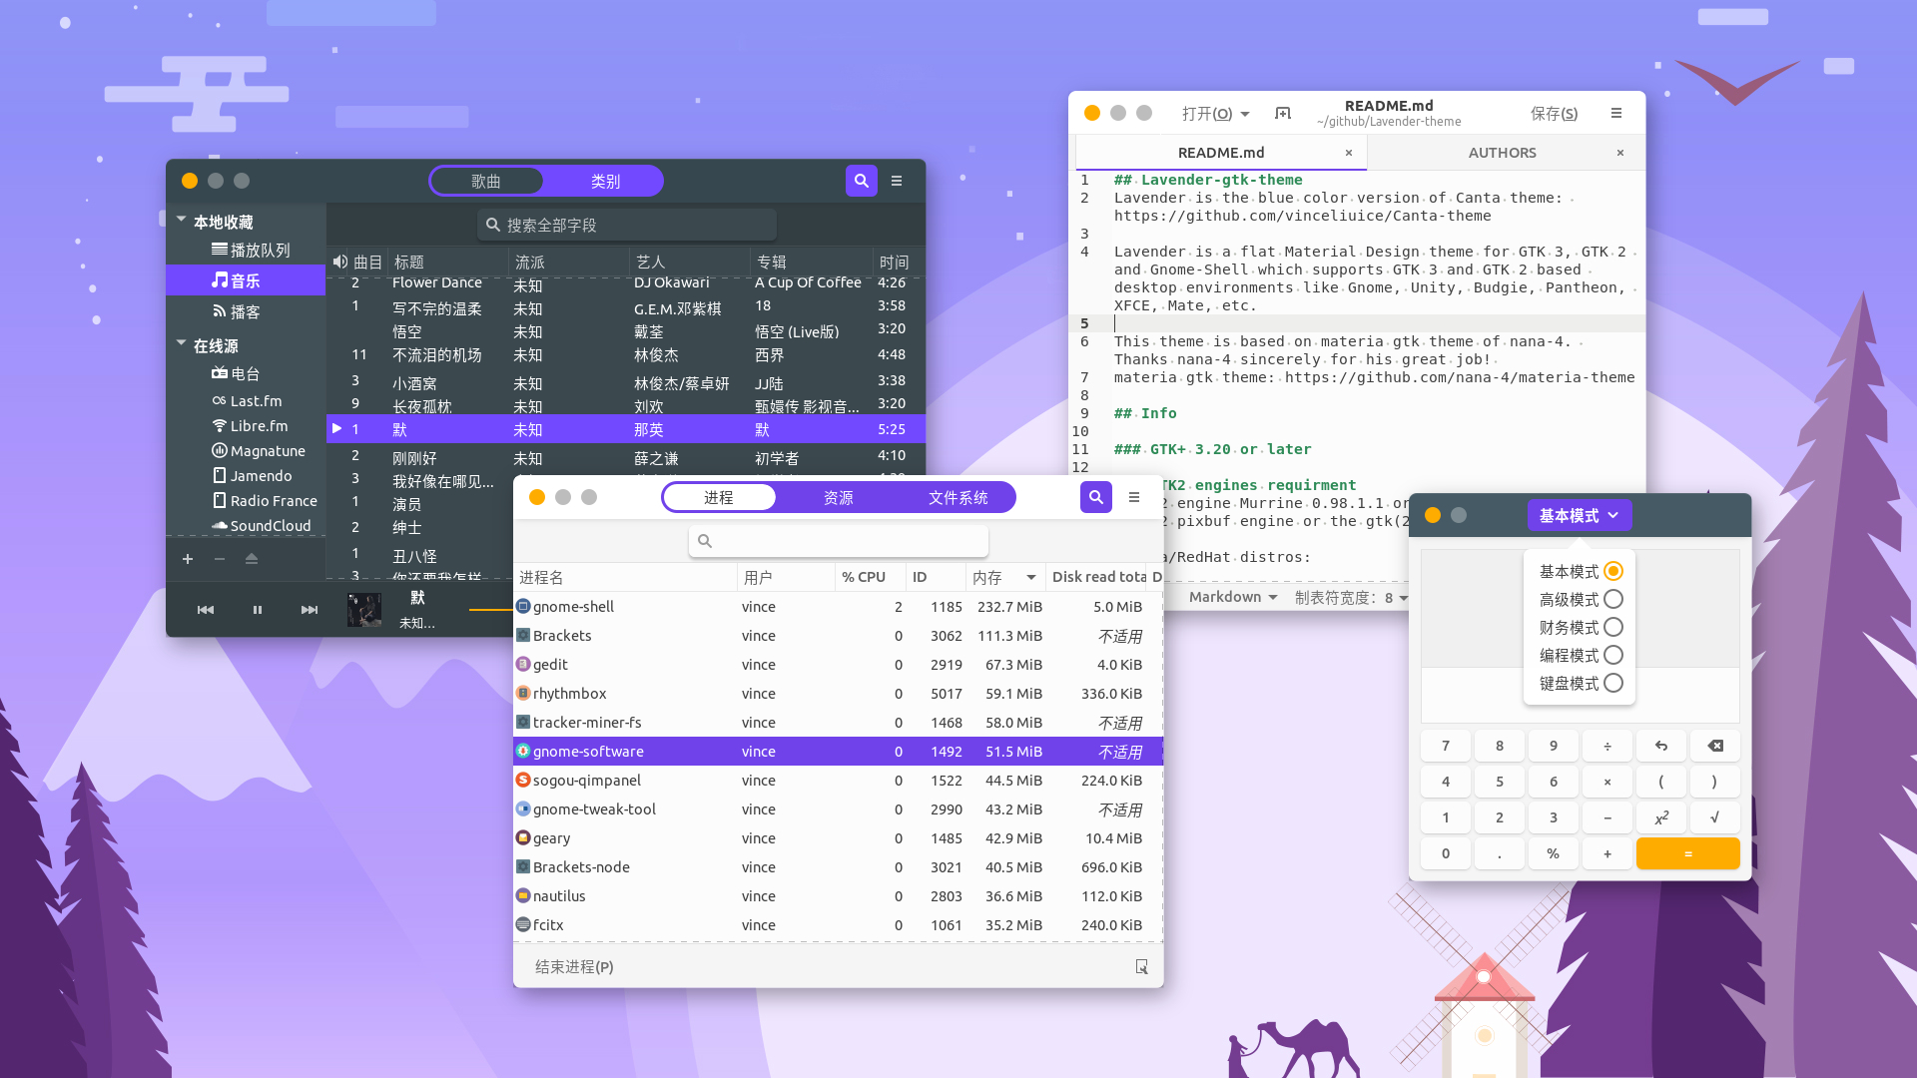Select 键盘模式 keyboard mode radio

click(1613, 684)
